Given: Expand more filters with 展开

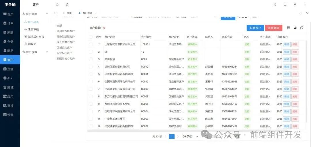Looking at the screenshot, I should (256, 17).
